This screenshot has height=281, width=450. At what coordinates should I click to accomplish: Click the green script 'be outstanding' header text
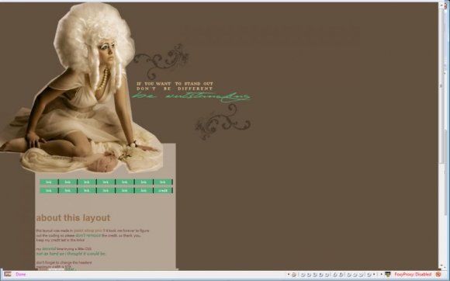pos(191,97)
